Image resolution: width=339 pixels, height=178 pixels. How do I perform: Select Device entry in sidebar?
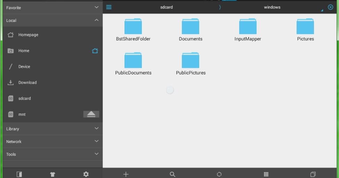tap(53, 67)
